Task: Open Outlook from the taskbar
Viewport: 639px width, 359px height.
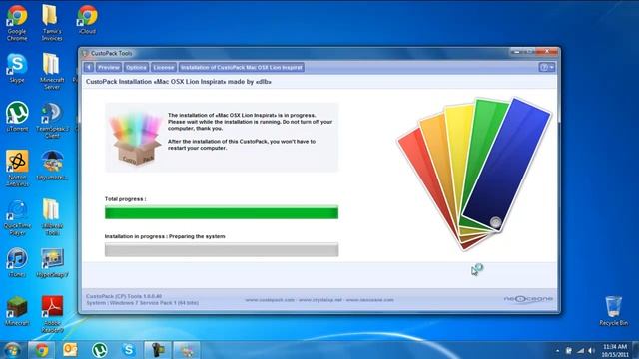Action: 70,350
